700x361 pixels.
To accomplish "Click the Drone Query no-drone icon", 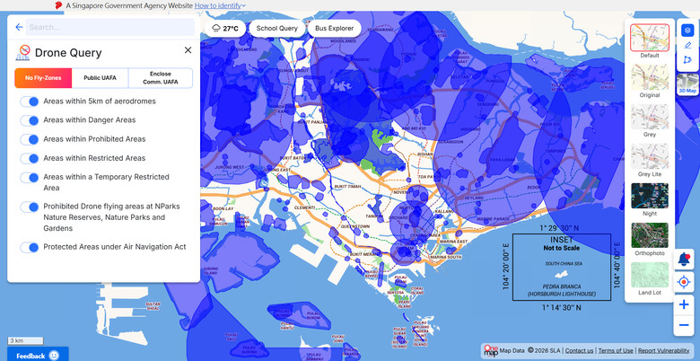I will (x=22, y=52).
